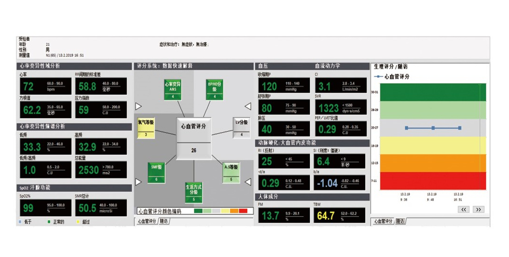Image resolution: width=509 pixels, height=257 pixels.
Task: Click the gray LV分级 tile
Action: [x=241, y=128]
